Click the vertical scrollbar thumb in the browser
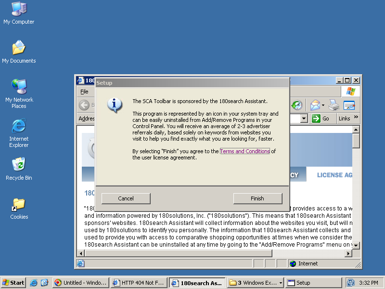 point(356,141)
